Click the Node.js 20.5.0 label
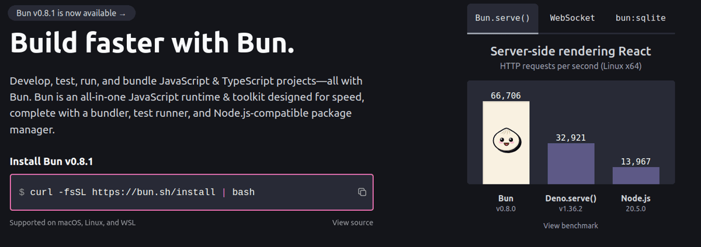701x247 pixels. pyautogui.click(x=636, y=203)
